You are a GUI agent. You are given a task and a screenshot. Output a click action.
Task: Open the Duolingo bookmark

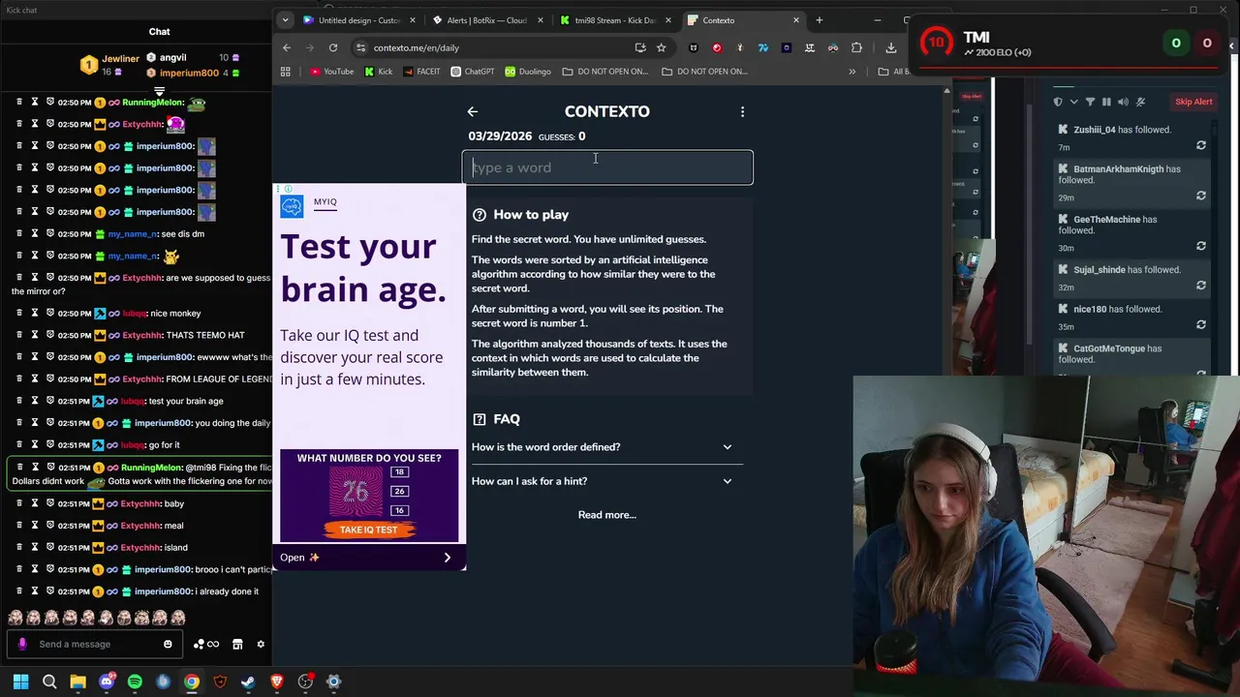(x=528, y=72)
